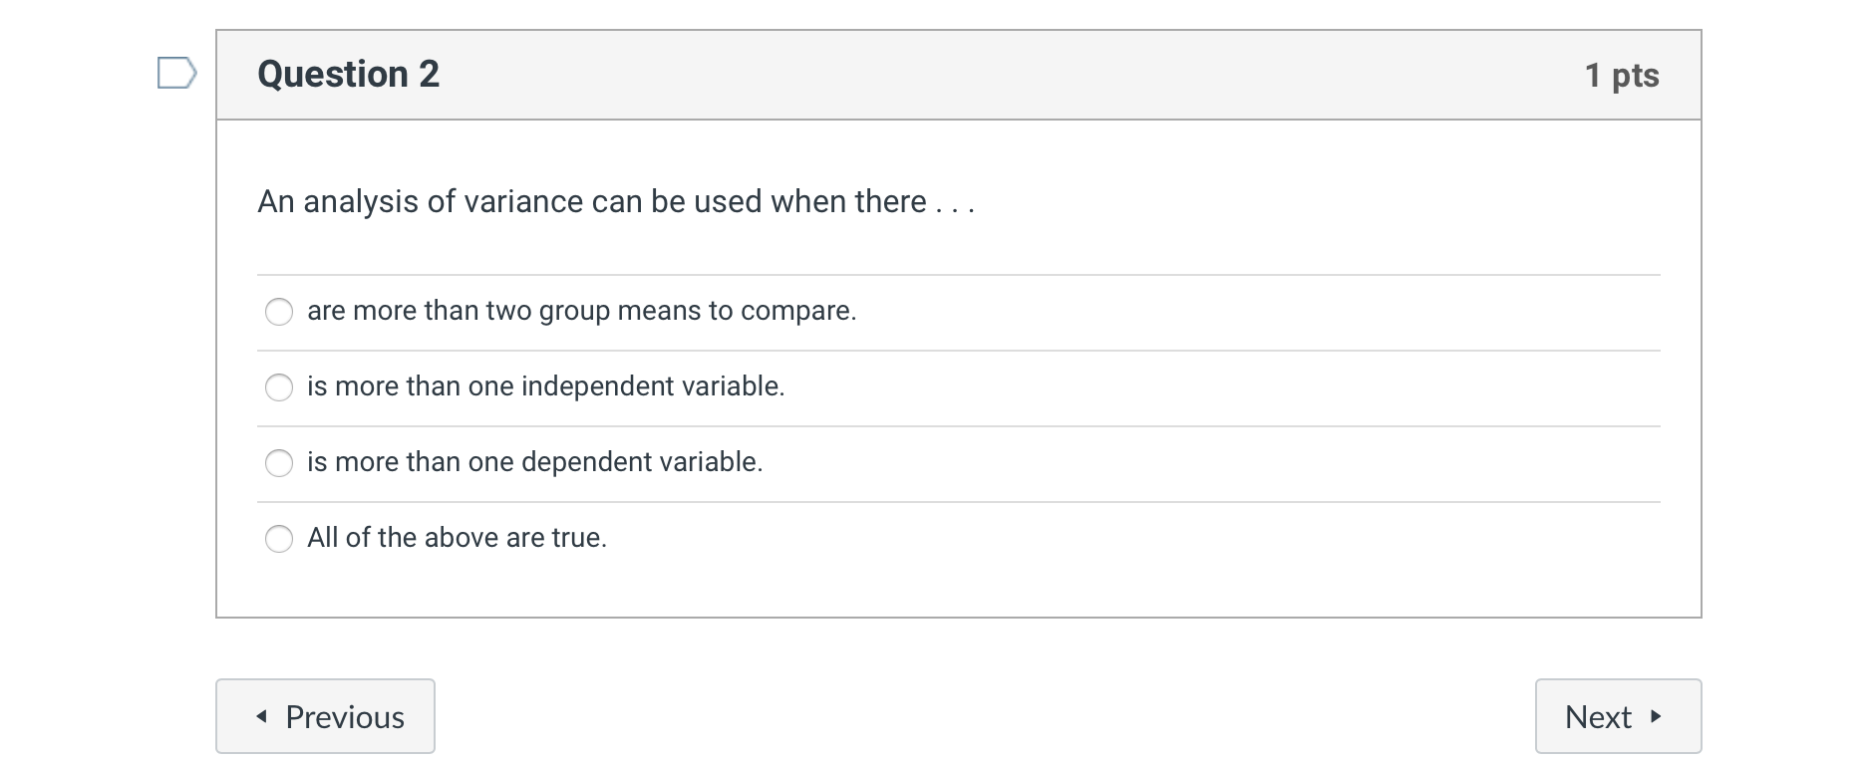
Task: Click the right arrow icon on Next
Action: point(1656,716)
